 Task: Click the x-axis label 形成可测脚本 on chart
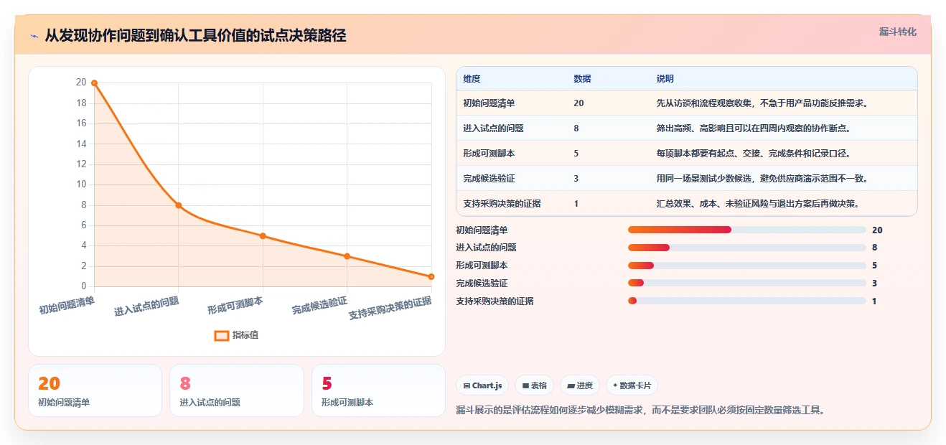pyautogui.click(x=235, y=306)
